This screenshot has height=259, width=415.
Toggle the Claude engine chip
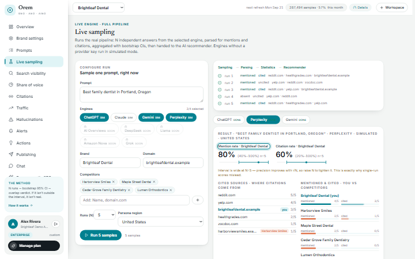[x=123, y=117]
